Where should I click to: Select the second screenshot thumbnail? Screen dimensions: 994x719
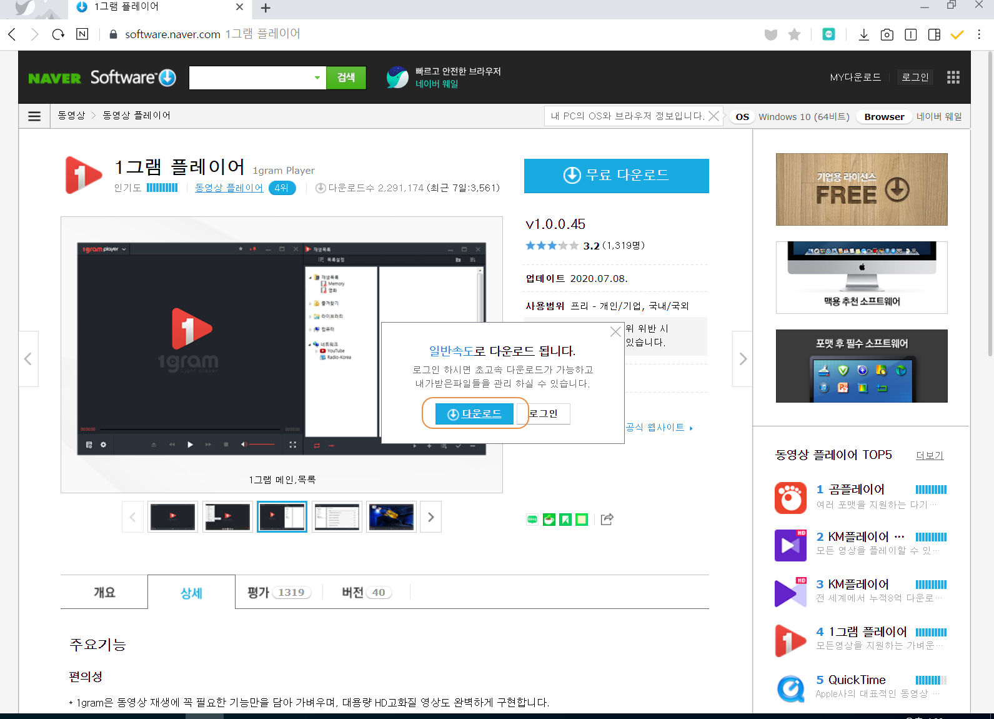[x=227, y=517]
